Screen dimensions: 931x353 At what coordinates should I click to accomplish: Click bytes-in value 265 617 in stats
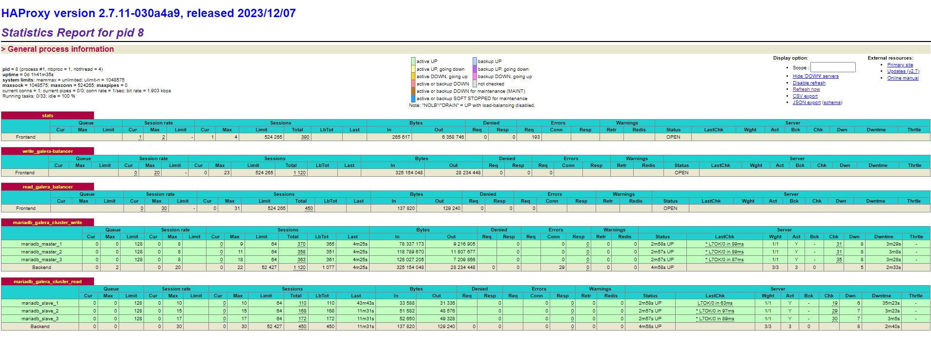pos(401,137)
